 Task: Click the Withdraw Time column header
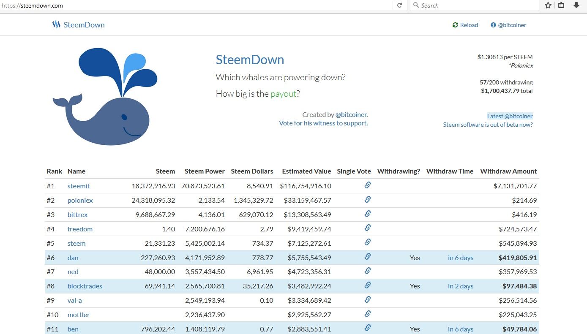coord(450,171)
